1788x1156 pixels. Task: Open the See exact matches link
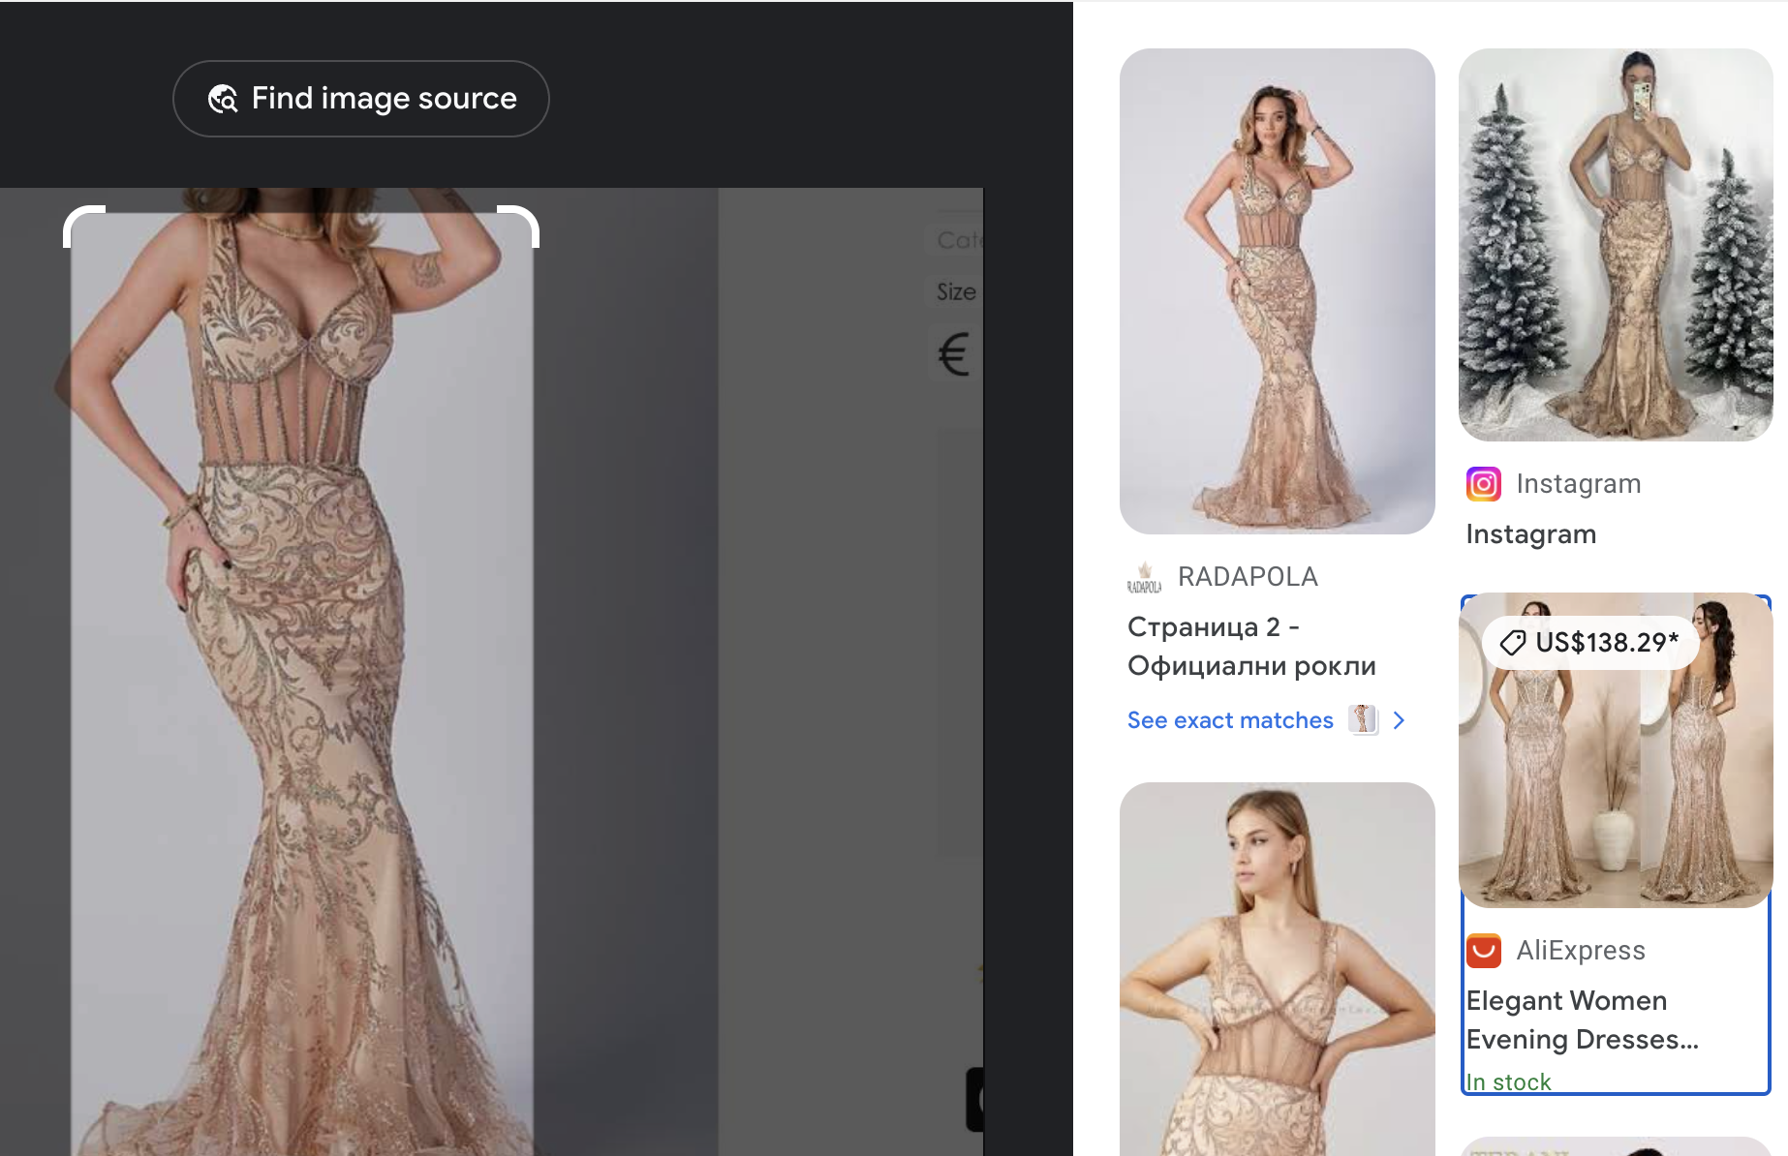pos(1230,720)
